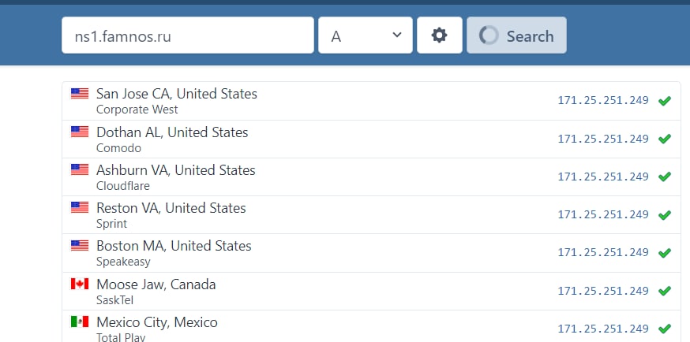Open the IP address for Ashburn VA

[x=603, y=177]
